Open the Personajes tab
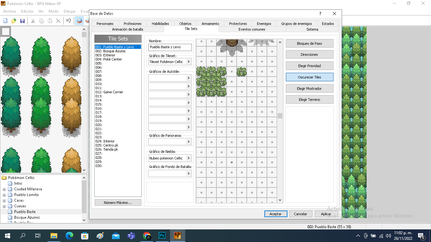431x242 pixels. (x=105, y=24)
